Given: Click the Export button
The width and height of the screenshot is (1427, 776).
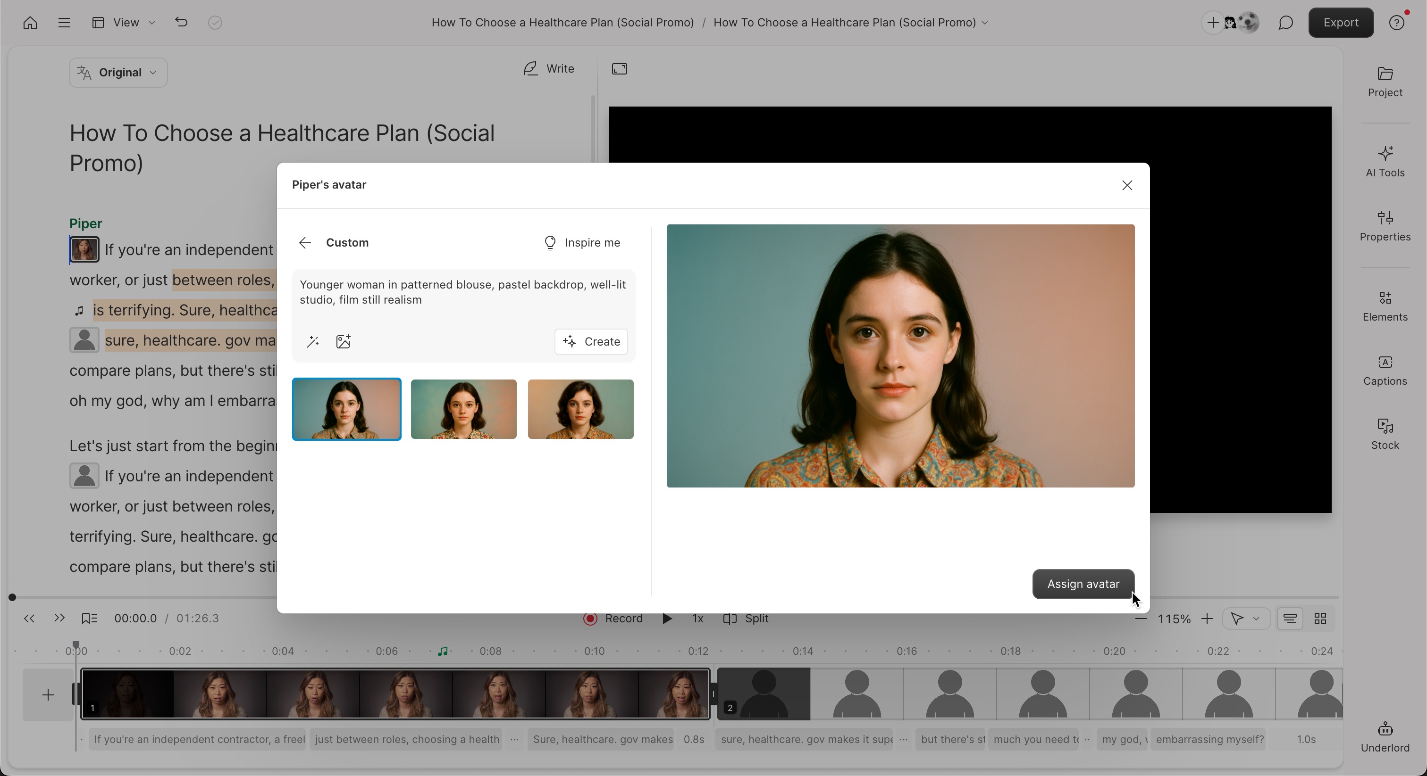Looking at the screenshot, I should point(1341,23).
